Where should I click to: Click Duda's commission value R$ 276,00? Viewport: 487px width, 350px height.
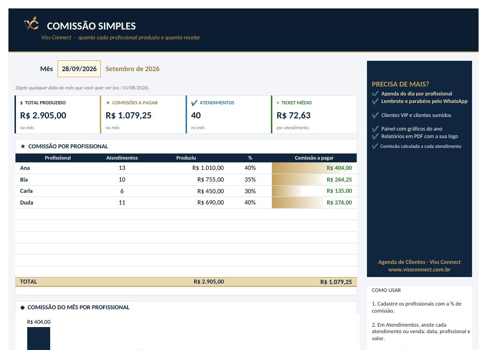(x=339, y=203)
